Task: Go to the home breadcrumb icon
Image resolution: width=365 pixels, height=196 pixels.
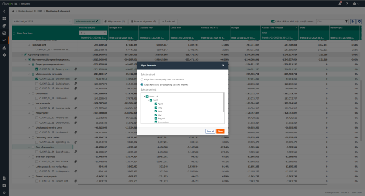Action: click(x=13, y=11)
